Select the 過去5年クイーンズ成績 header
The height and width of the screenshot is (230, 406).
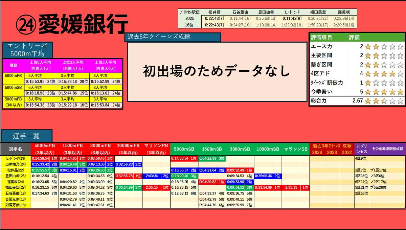tap(173, 37)
